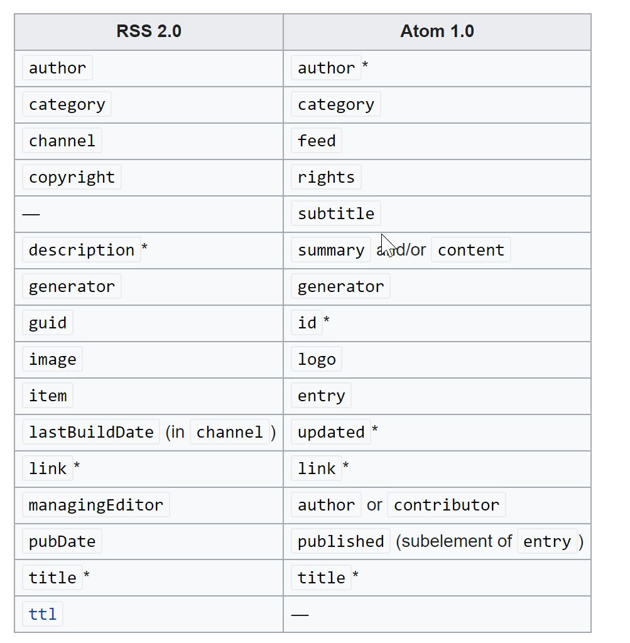
Task: Click the feed code element
Action: pos(317,141)
